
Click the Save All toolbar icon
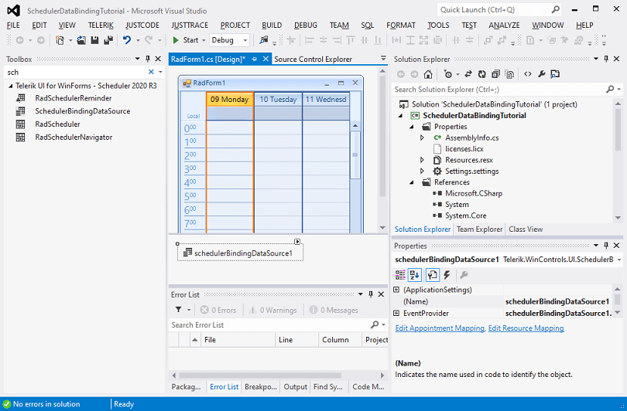[x=108, y=40]
